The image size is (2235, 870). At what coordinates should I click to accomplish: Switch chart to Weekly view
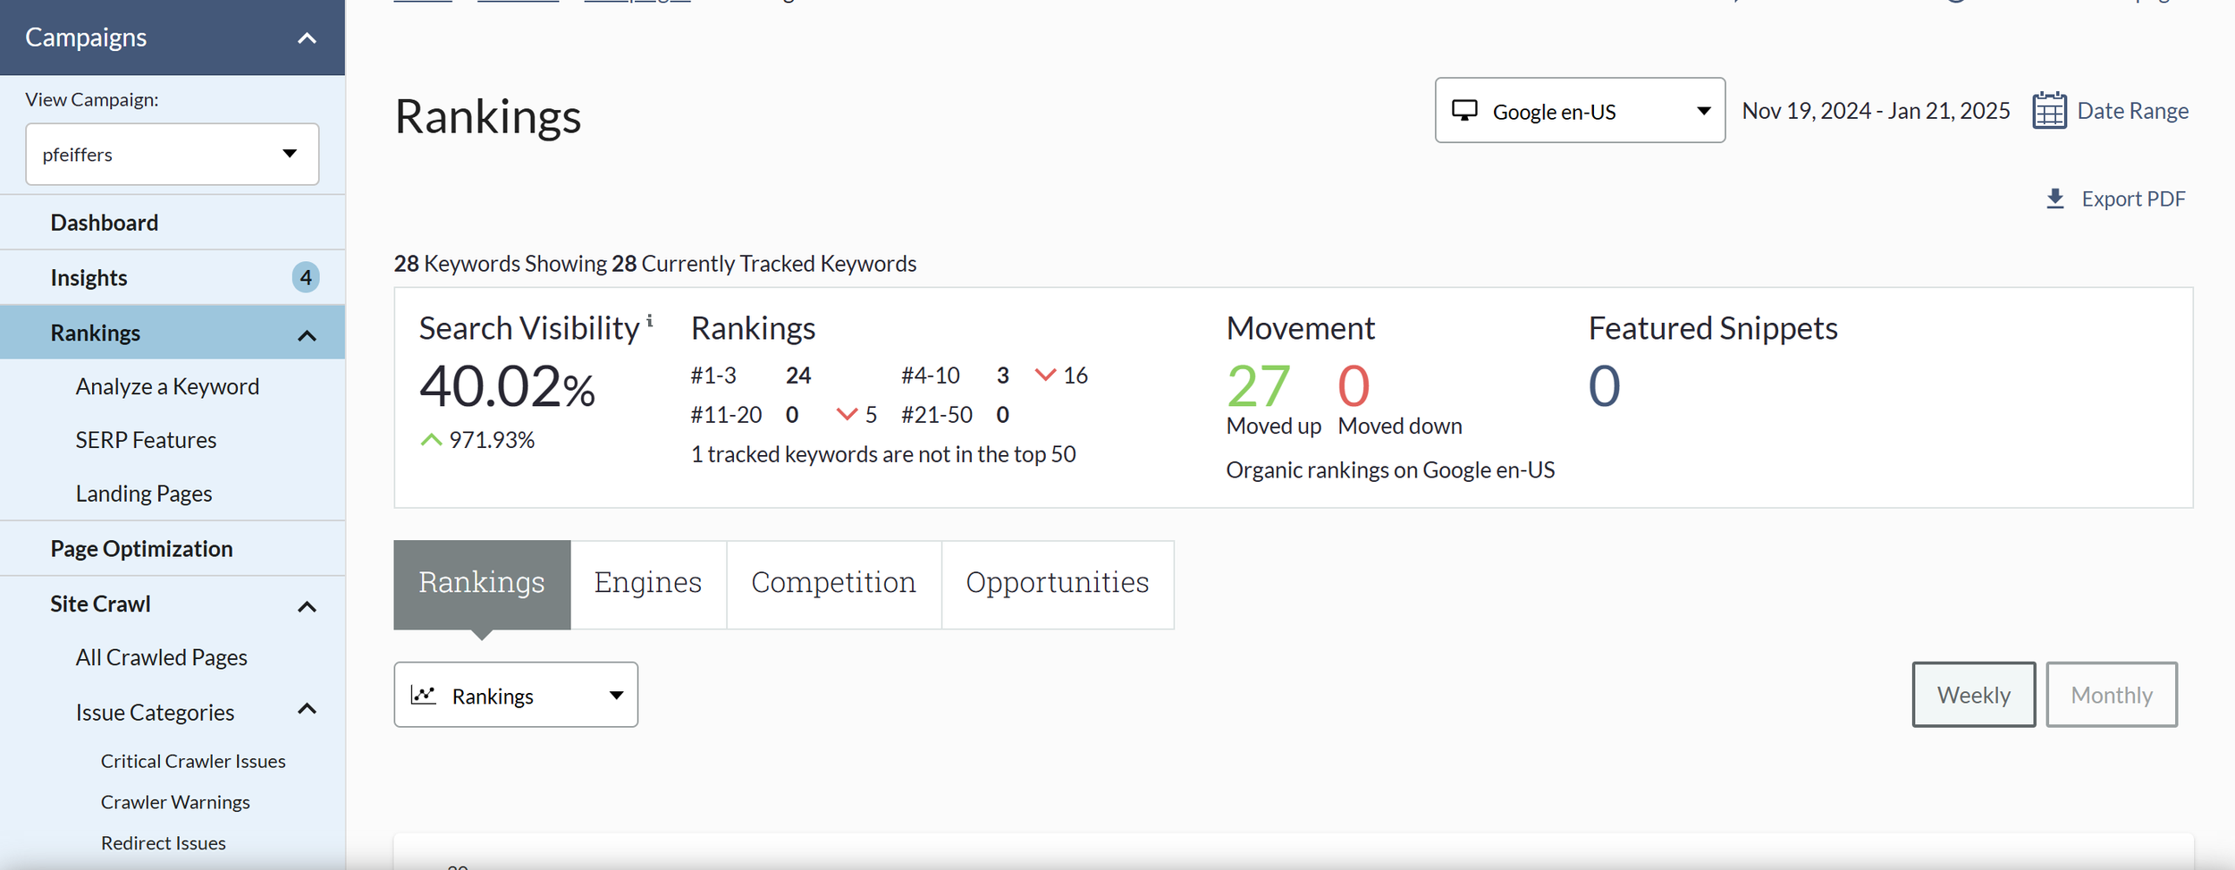click(x=1972, y=695)
